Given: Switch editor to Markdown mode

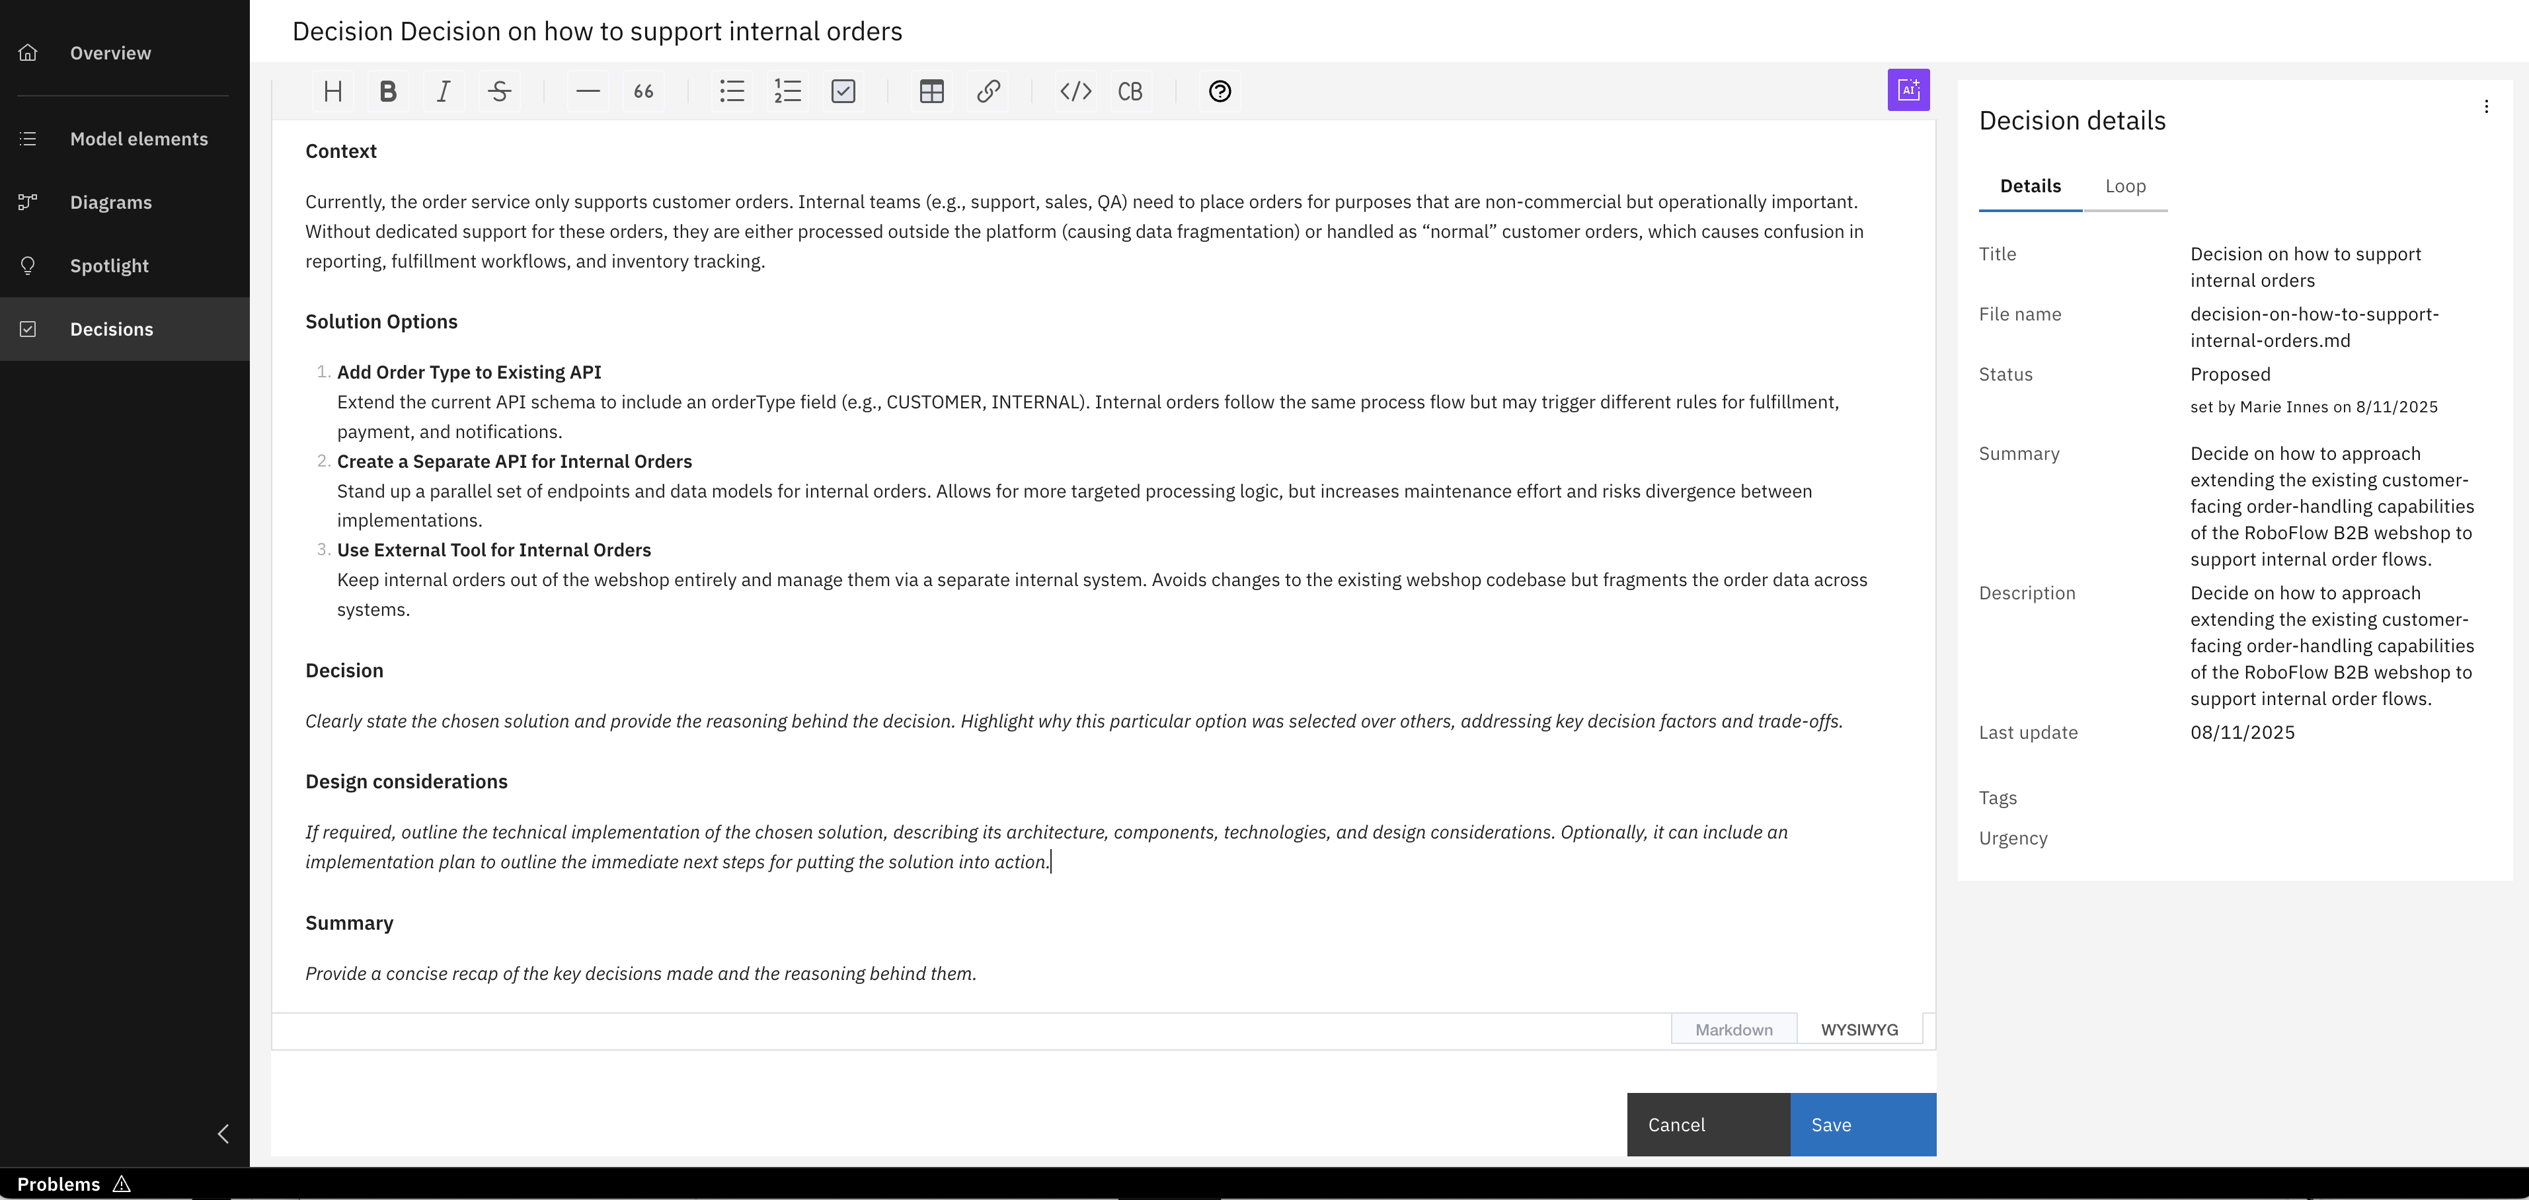Looking at the screenshot, I should (1732, 1028).
